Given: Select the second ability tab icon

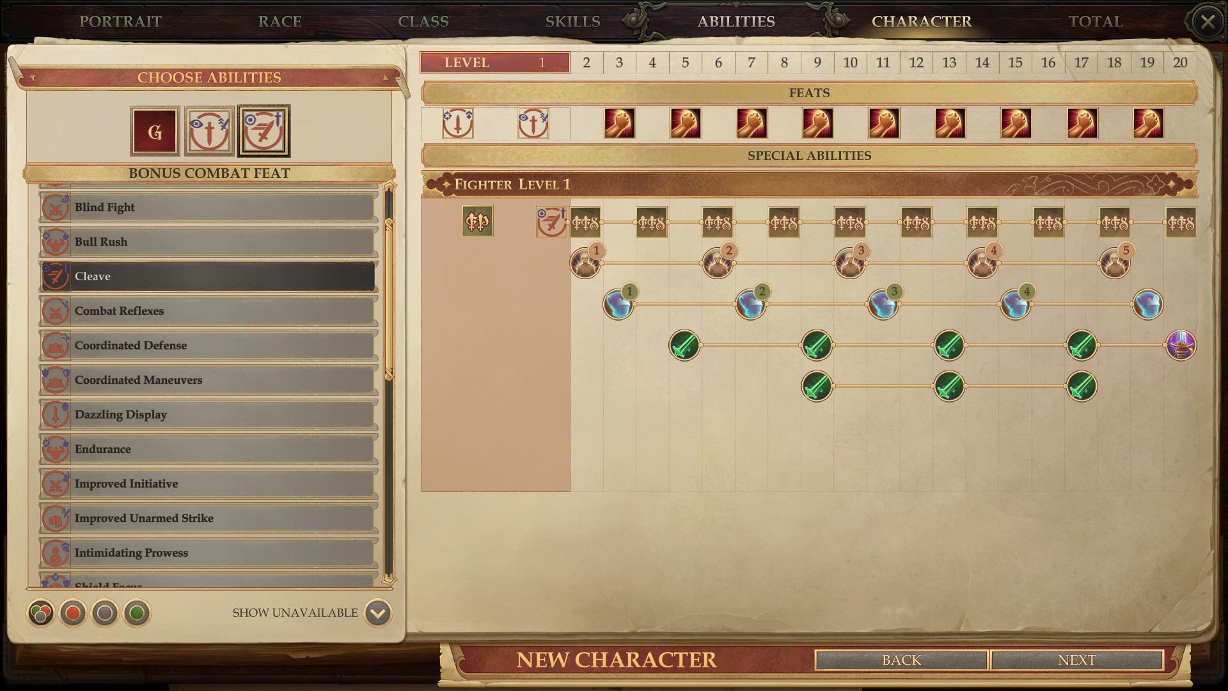Looking at the screenshot, I should coord(209,131).
